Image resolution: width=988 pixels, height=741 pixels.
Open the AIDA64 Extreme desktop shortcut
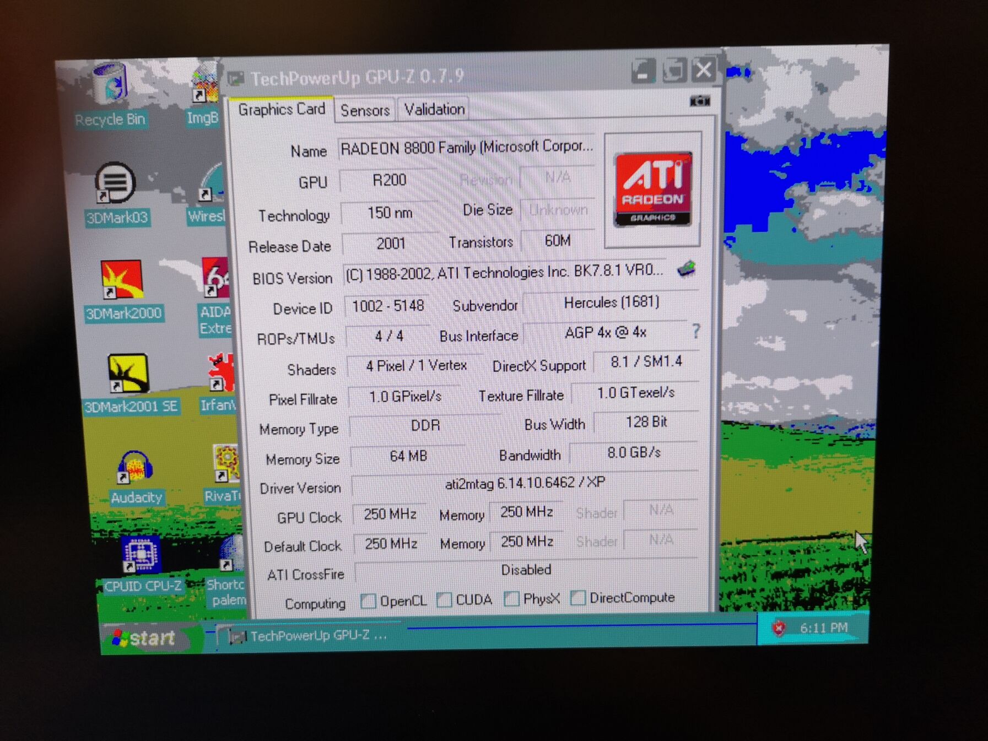click(215, 296)
